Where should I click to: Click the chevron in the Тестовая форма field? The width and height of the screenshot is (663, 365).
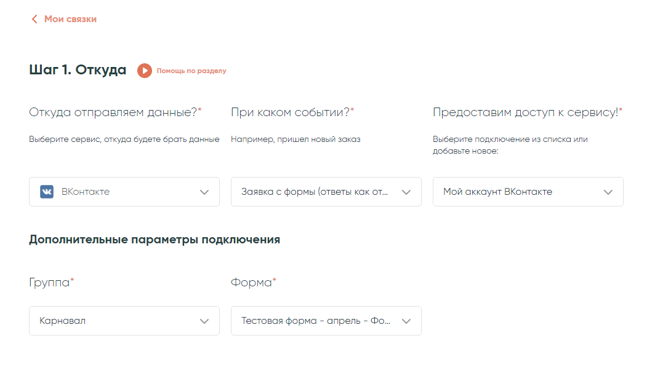(x=406, y=321)
